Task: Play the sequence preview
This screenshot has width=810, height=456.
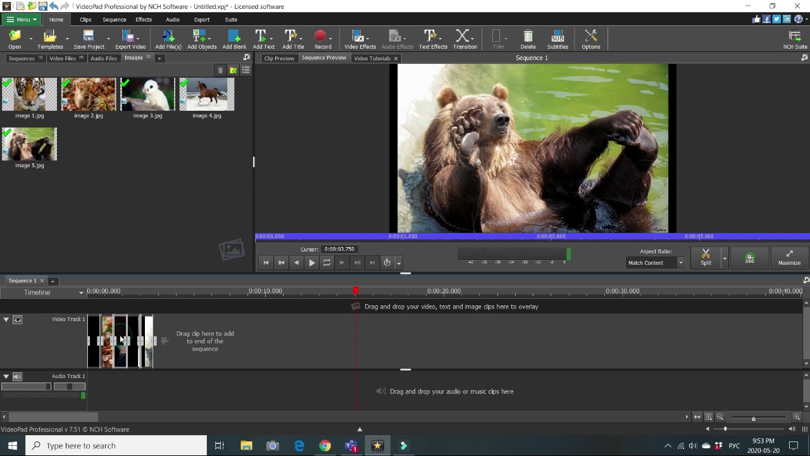Action: coord(311,262)
